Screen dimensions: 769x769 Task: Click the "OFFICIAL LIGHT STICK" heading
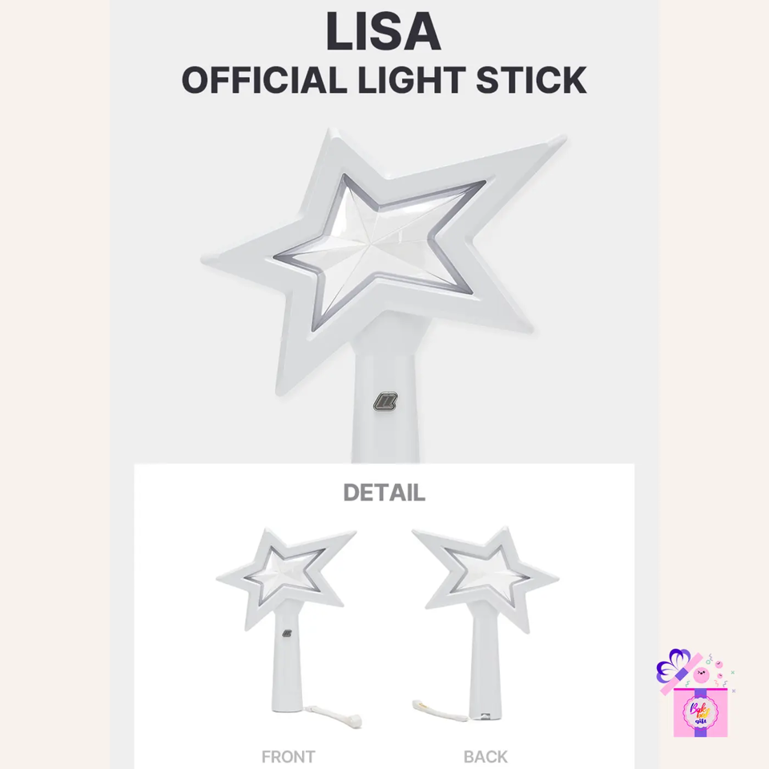pos(384,81)
